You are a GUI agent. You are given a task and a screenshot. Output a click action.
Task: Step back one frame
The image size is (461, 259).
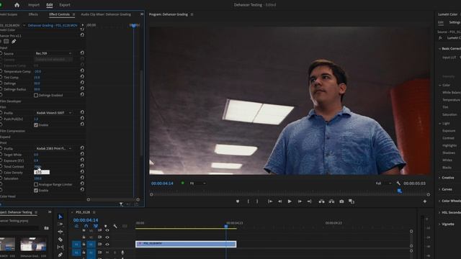point(279,201)
